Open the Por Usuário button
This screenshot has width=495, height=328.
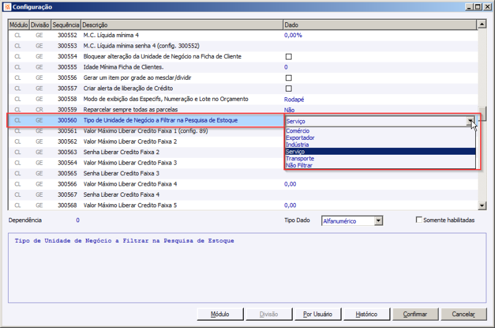317,314
